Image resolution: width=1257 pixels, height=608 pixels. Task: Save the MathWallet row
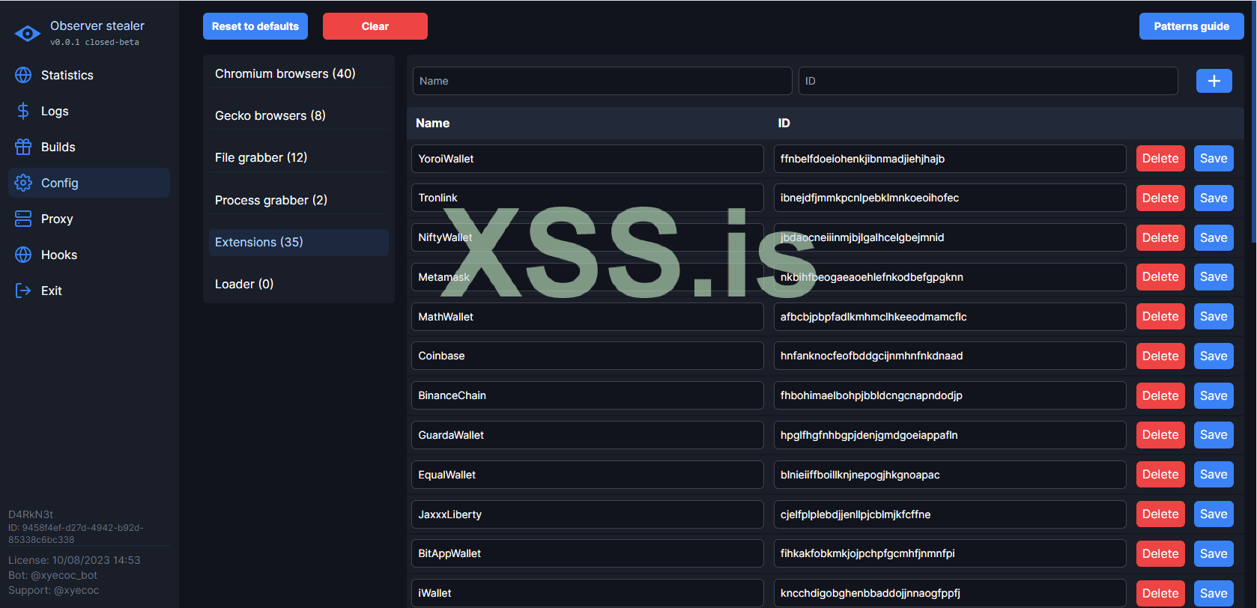[1214, 317]
